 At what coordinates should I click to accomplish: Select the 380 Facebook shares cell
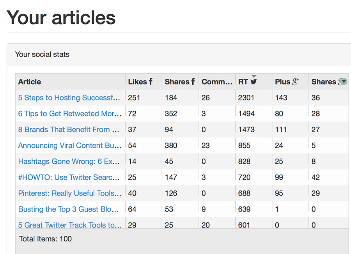[171, 146]
